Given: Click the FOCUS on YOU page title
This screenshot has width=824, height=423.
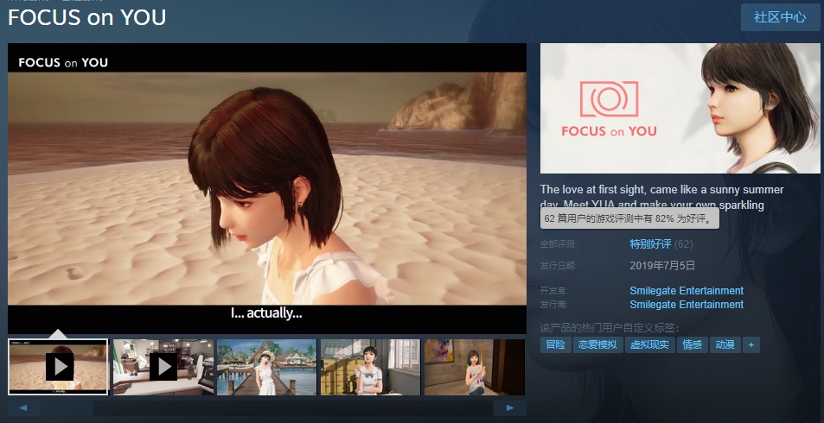Looking at the screenshot, I should click(x=86, y=17).
